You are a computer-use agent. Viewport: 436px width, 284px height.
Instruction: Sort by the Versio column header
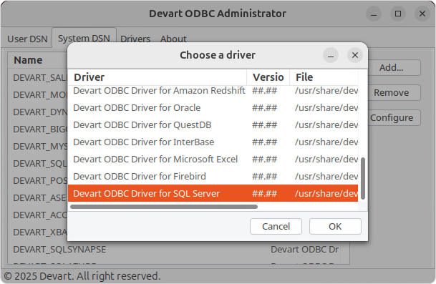[268, 77]
